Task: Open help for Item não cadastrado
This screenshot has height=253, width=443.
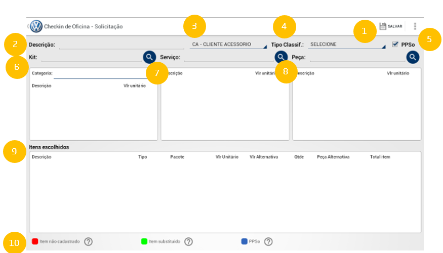Action: coord(88,242)
